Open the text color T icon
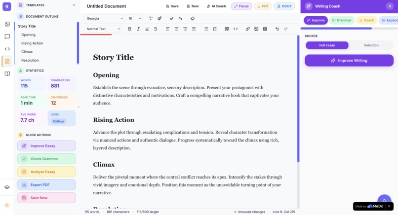398x215 pixels. pos(151,19)
